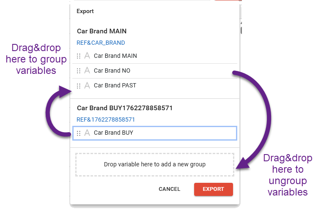Select the Car Brand PAST variable row

[x=161, y=86]
